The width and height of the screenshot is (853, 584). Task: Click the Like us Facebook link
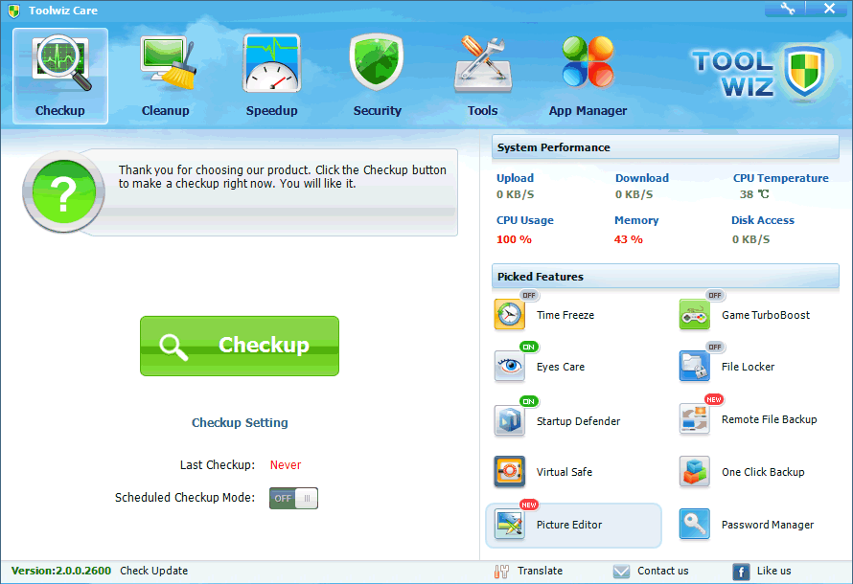(763, 572)
